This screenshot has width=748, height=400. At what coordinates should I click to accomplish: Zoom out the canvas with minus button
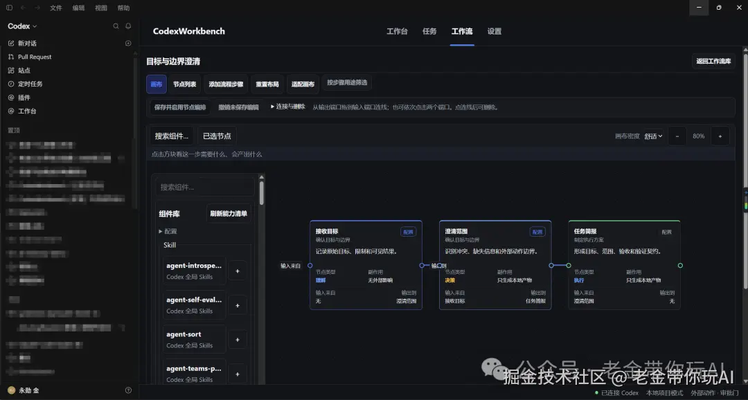click(677, 136)
